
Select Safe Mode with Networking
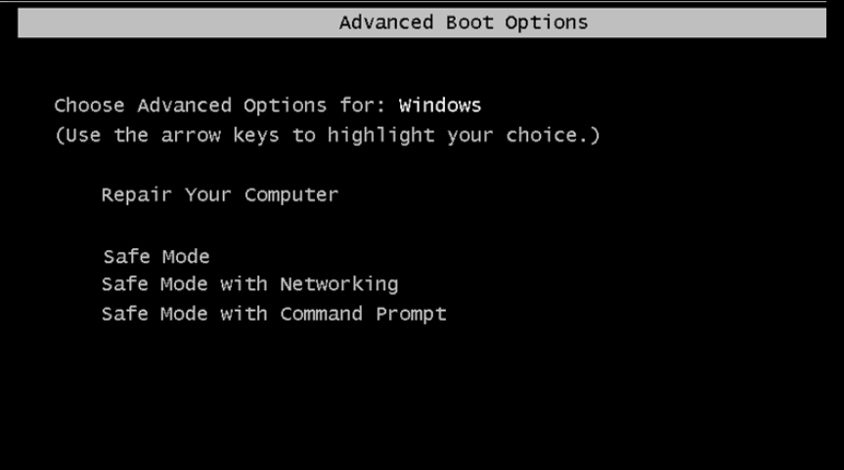(250, 284)
